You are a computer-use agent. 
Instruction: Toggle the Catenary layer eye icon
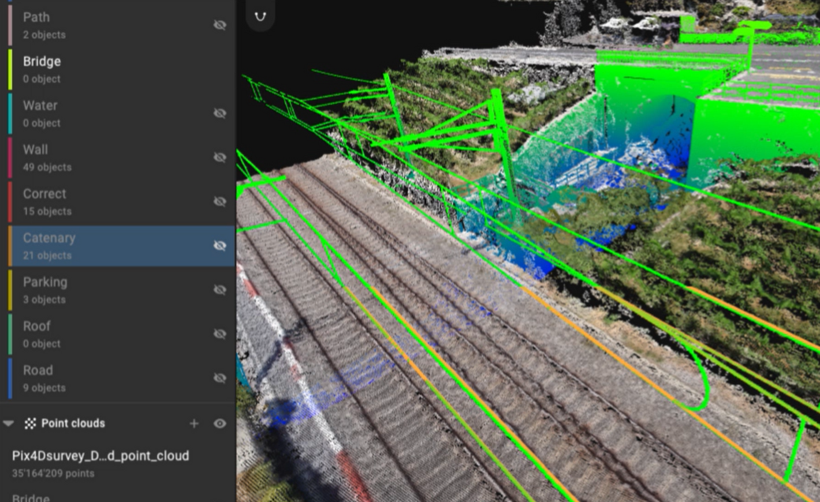pyautogui.click(x=219, y=246)
